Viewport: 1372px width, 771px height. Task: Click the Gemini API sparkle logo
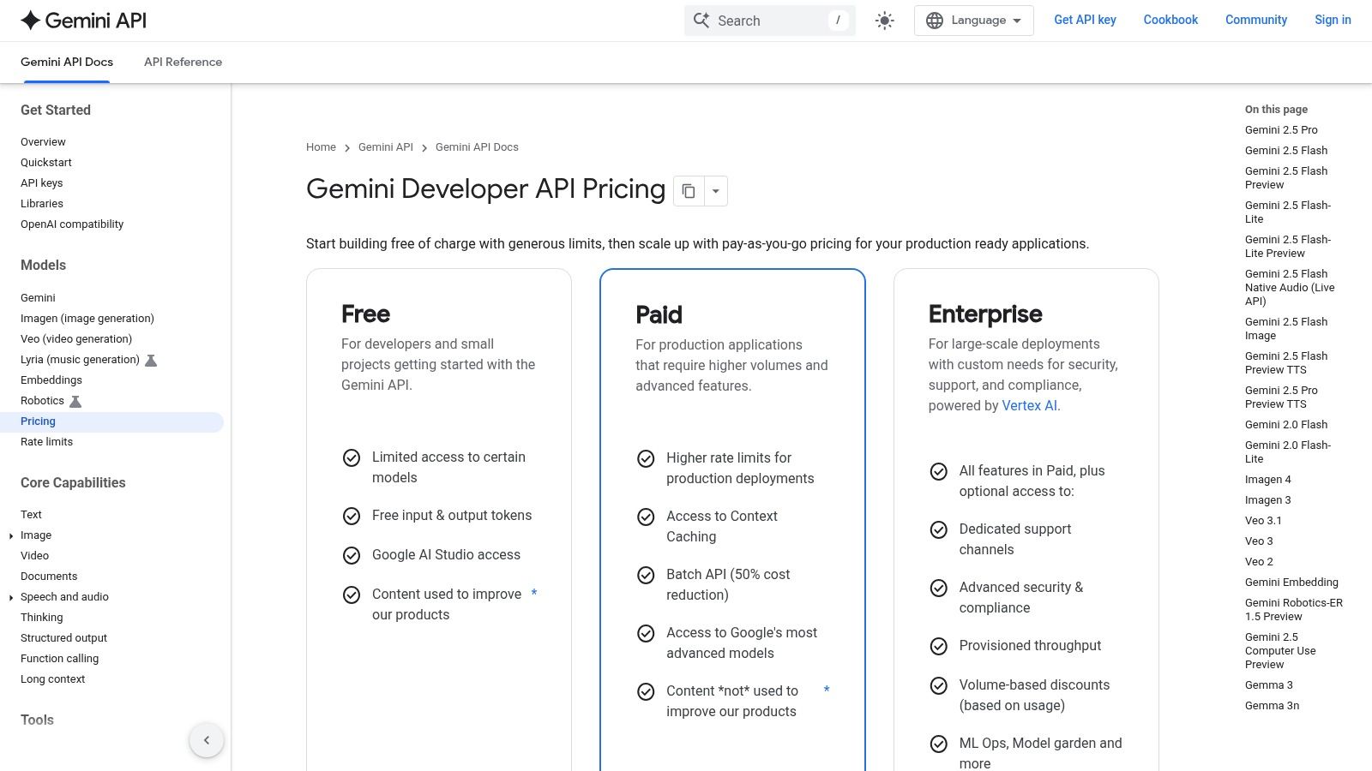pyautogui.click(x=31, y=20)
